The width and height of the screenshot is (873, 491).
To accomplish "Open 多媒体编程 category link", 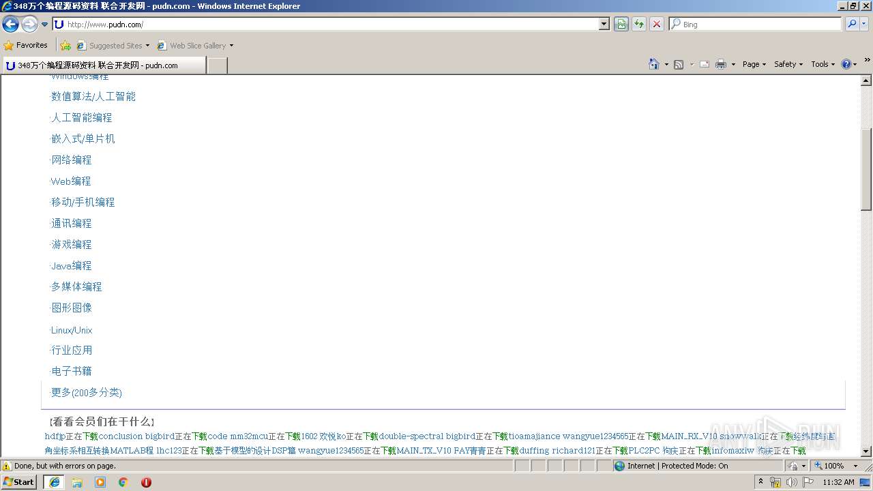I will 76,287.
